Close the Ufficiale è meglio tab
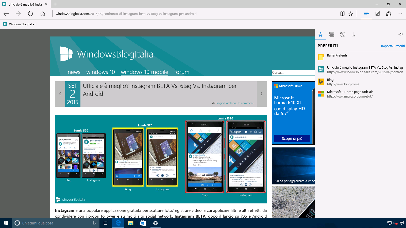 [46, 4]
